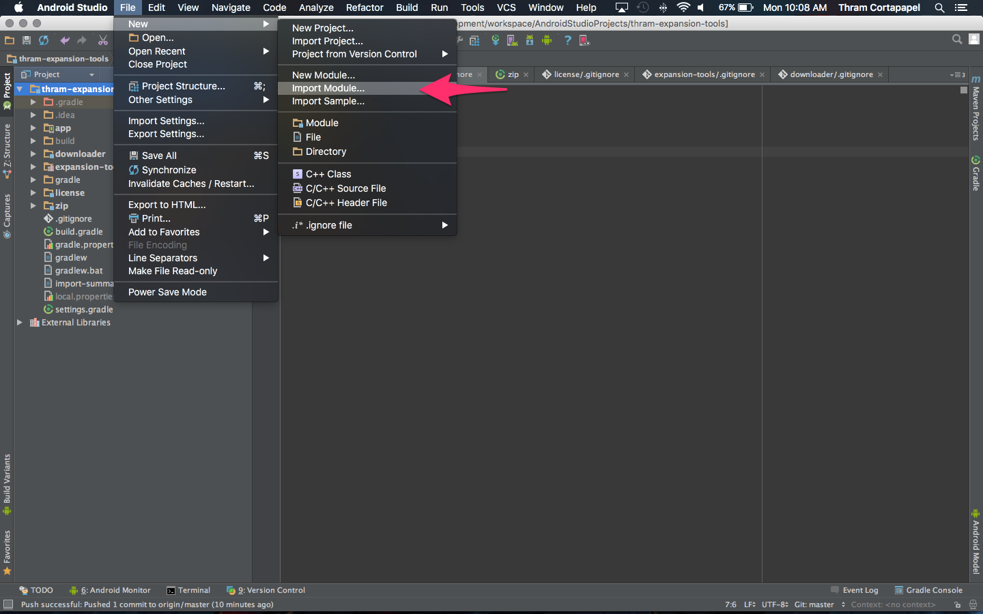This screenshot has width=983, height=614.
Task: Open the LF line separator selector
Action: pyautogui.click(x=750, y=604)
